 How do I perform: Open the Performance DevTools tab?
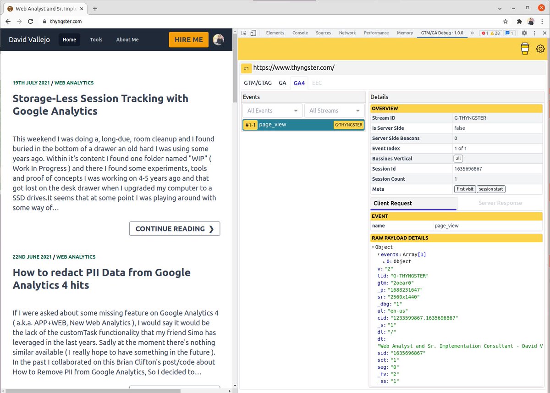(x=376, y=33)
